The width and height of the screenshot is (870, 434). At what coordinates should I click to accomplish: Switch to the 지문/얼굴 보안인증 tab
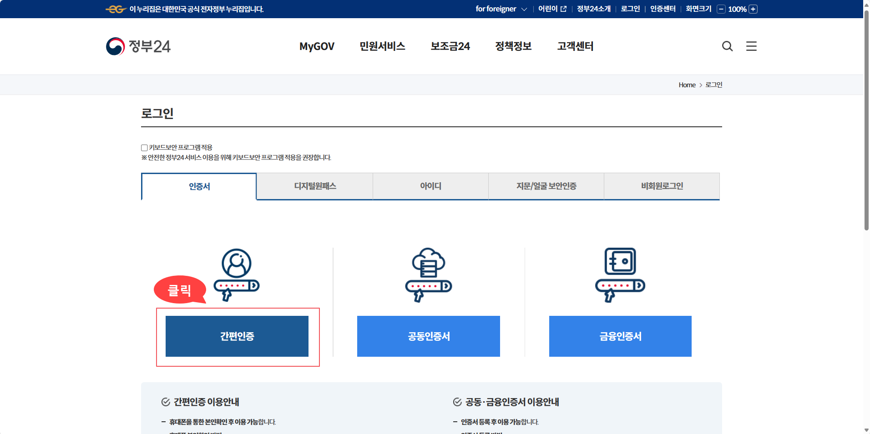[546, 186]
